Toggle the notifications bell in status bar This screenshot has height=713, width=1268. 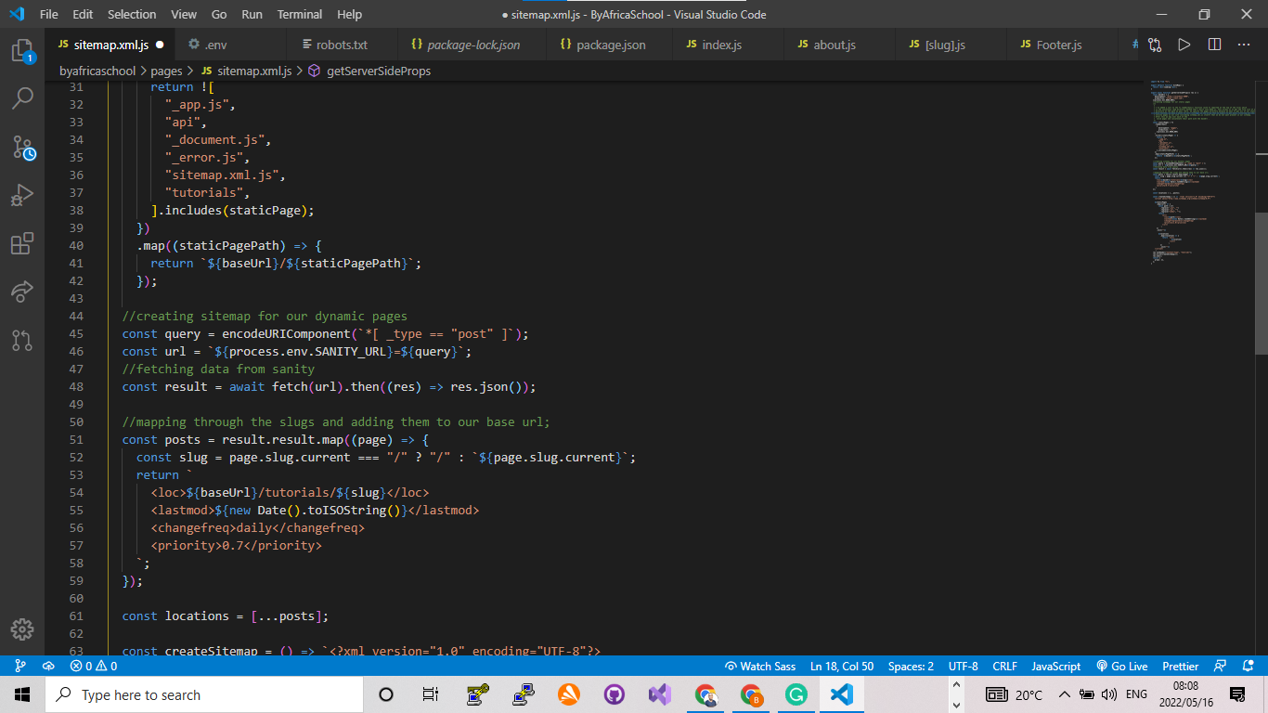pyautogui.click(x=1248, y=666)
